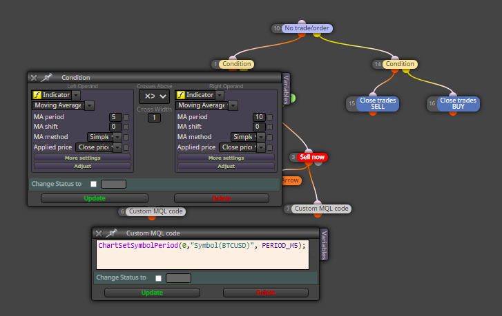The height and width of the screenshot is (316, 502).
Task: Click yellow output connector of Condition 14
Action: (406, 70)
